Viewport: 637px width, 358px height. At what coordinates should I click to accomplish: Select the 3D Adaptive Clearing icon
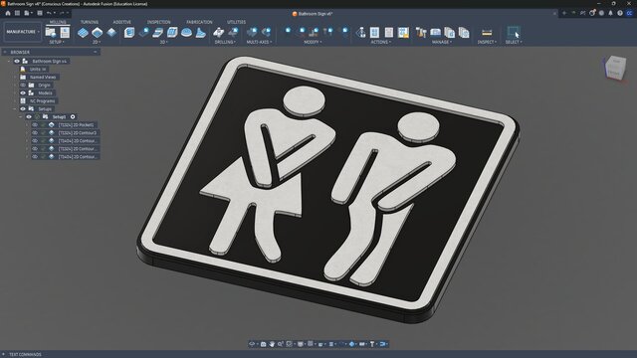tap(129, 33)
